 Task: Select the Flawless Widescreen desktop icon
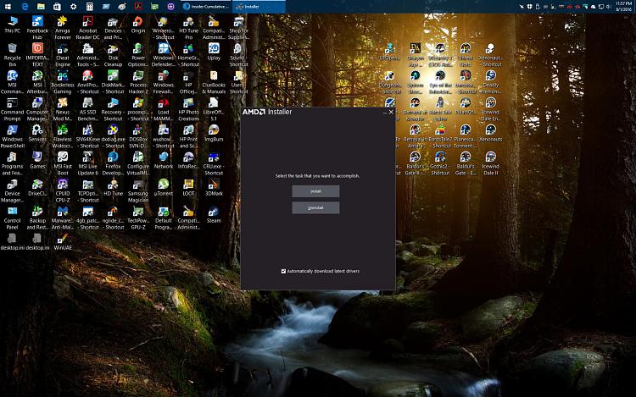[63, 136]
